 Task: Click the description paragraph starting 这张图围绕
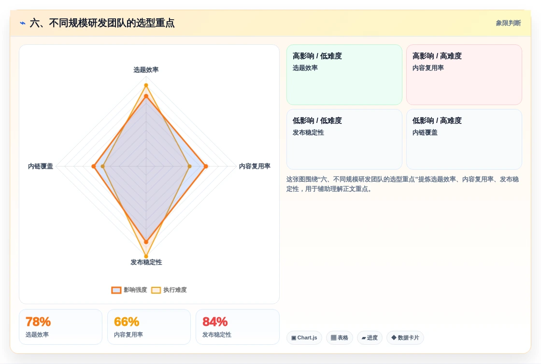pyautogui.click(x=403, y=184)
